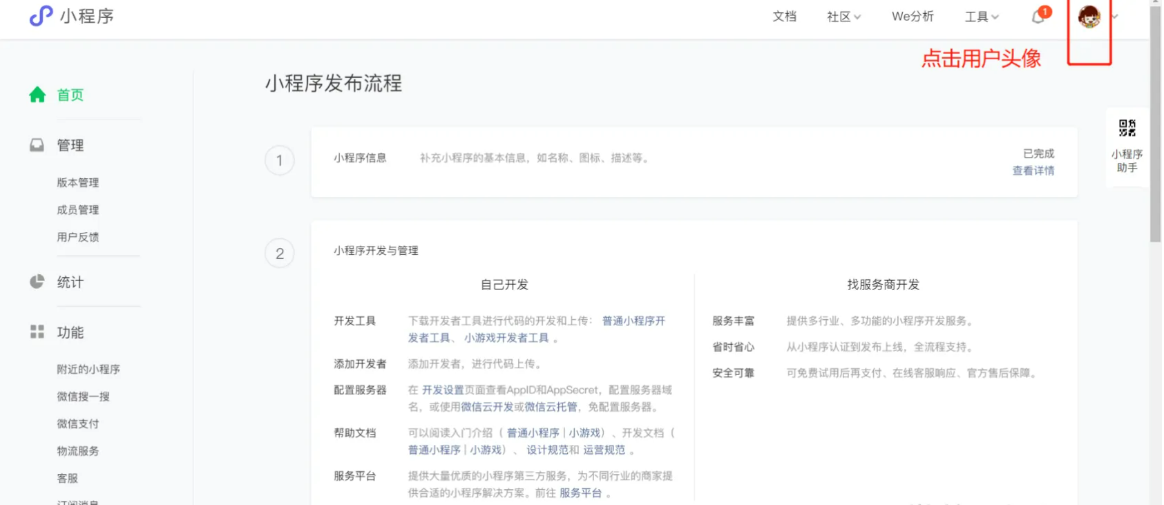The width and height of the screenshot is (1164, 505).
Task: Click the 小程序信息 label
Action: [x=360, y=158]
